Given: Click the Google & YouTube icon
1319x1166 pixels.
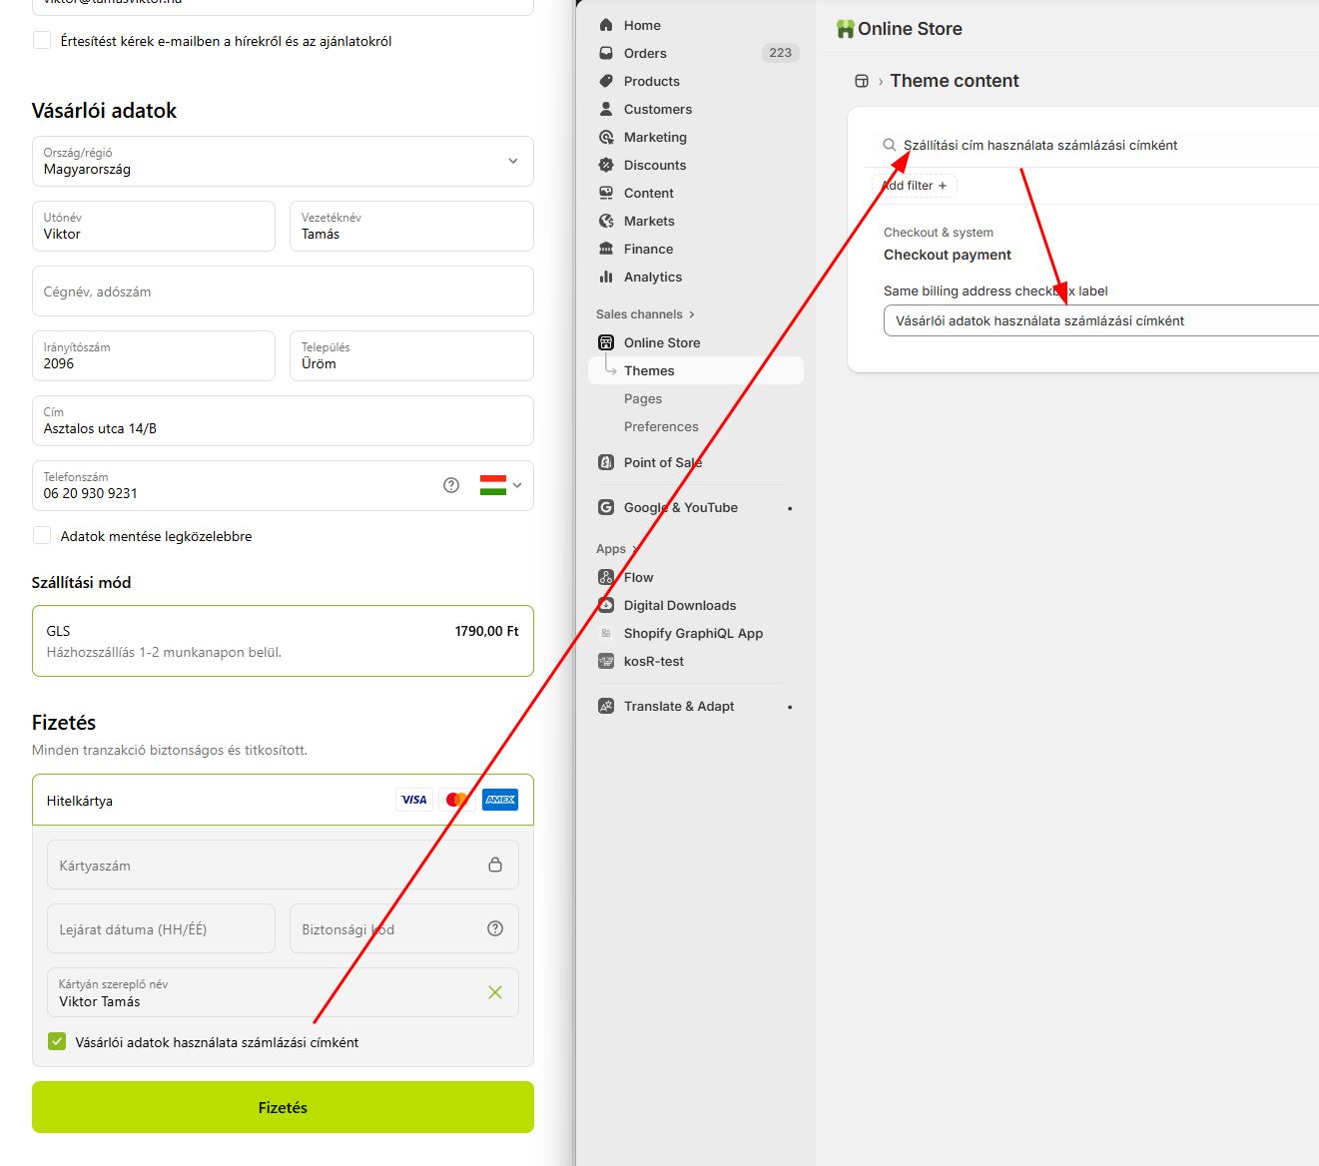Looking at the screenshot, I should click(606, 507).
